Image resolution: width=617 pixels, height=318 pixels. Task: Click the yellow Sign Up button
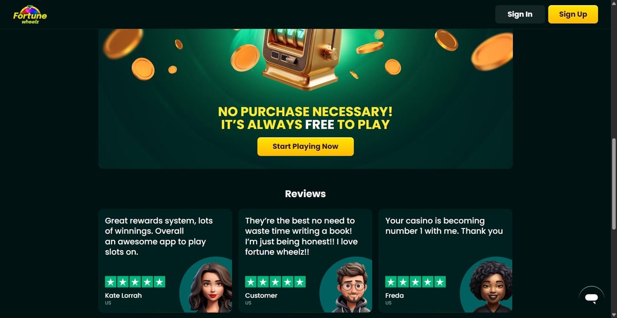(573, 14)
